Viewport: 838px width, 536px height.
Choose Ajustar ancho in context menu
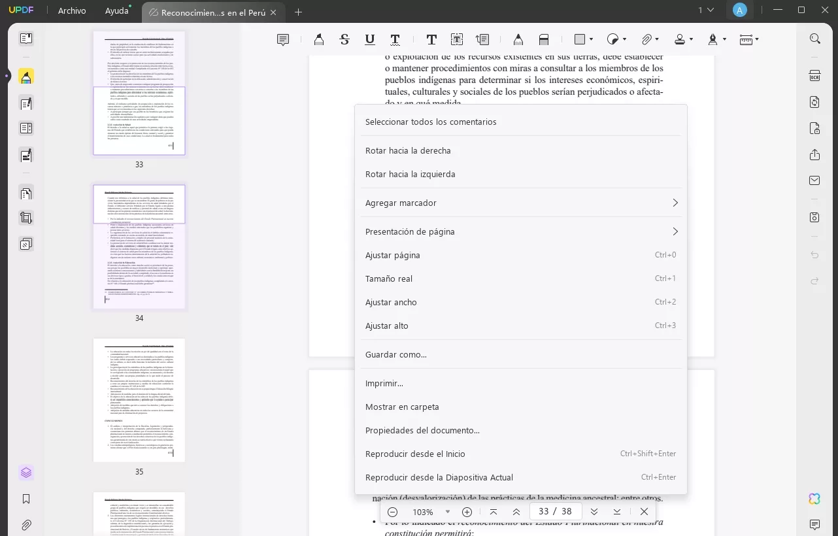[521, 302]
